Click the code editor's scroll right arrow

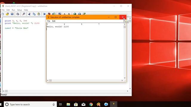pos(127,91)
